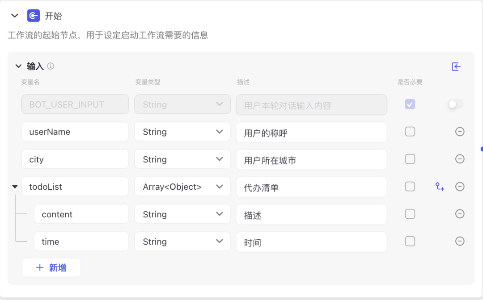Collapse the todoList tree triangle
Screen dimensions: 483x300
click(x=15, y=187)
